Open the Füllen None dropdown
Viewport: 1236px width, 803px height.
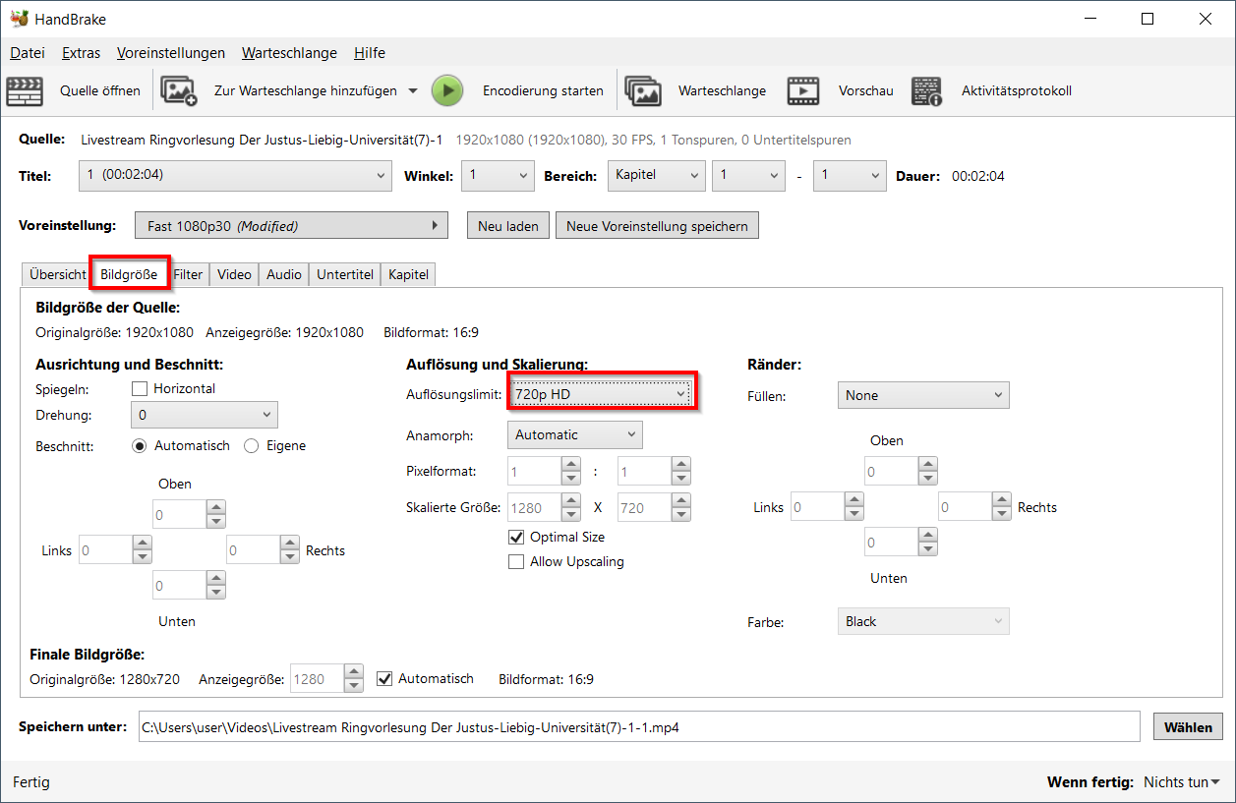click(923, 395)
